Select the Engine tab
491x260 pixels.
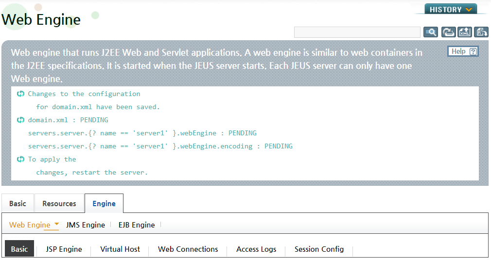104,203
